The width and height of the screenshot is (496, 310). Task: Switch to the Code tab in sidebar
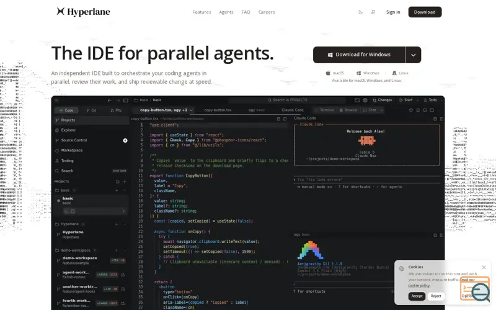66,110
